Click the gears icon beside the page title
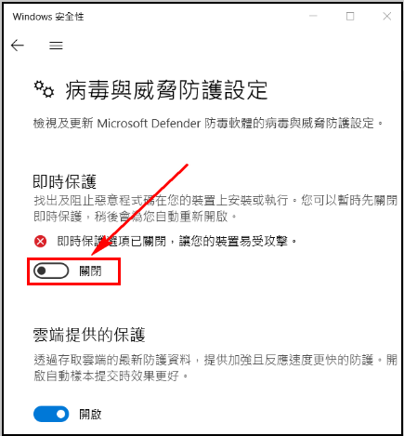The width and height of the screenshot is (404, 436). [x=44, y=89]
